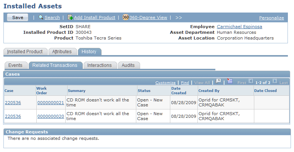
Task: Click View All in Cases grid
Action: [x=202, y=82]
